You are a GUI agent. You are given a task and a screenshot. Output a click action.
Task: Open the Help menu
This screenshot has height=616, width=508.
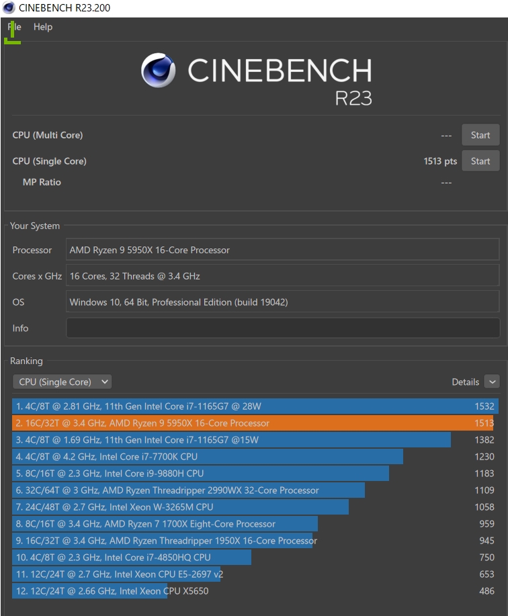click(x=42, y=27)
